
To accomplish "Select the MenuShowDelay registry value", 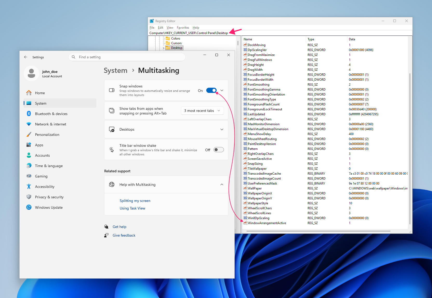I will pyautogui.click(x=259, y=134).
